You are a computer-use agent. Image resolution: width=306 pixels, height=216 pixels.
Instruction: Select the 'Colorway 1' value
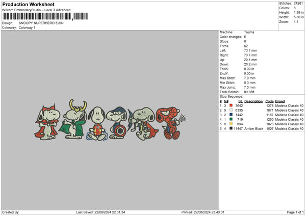pos(27,28)
